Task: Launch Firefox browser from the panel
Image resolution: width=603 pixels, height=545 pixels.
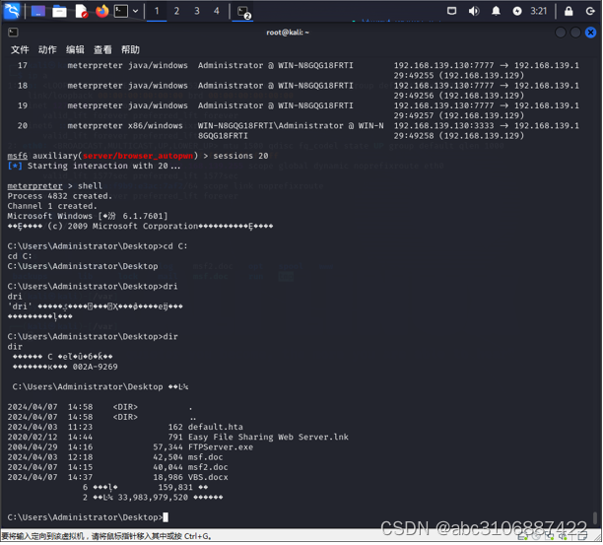Action: pos(101,11)
